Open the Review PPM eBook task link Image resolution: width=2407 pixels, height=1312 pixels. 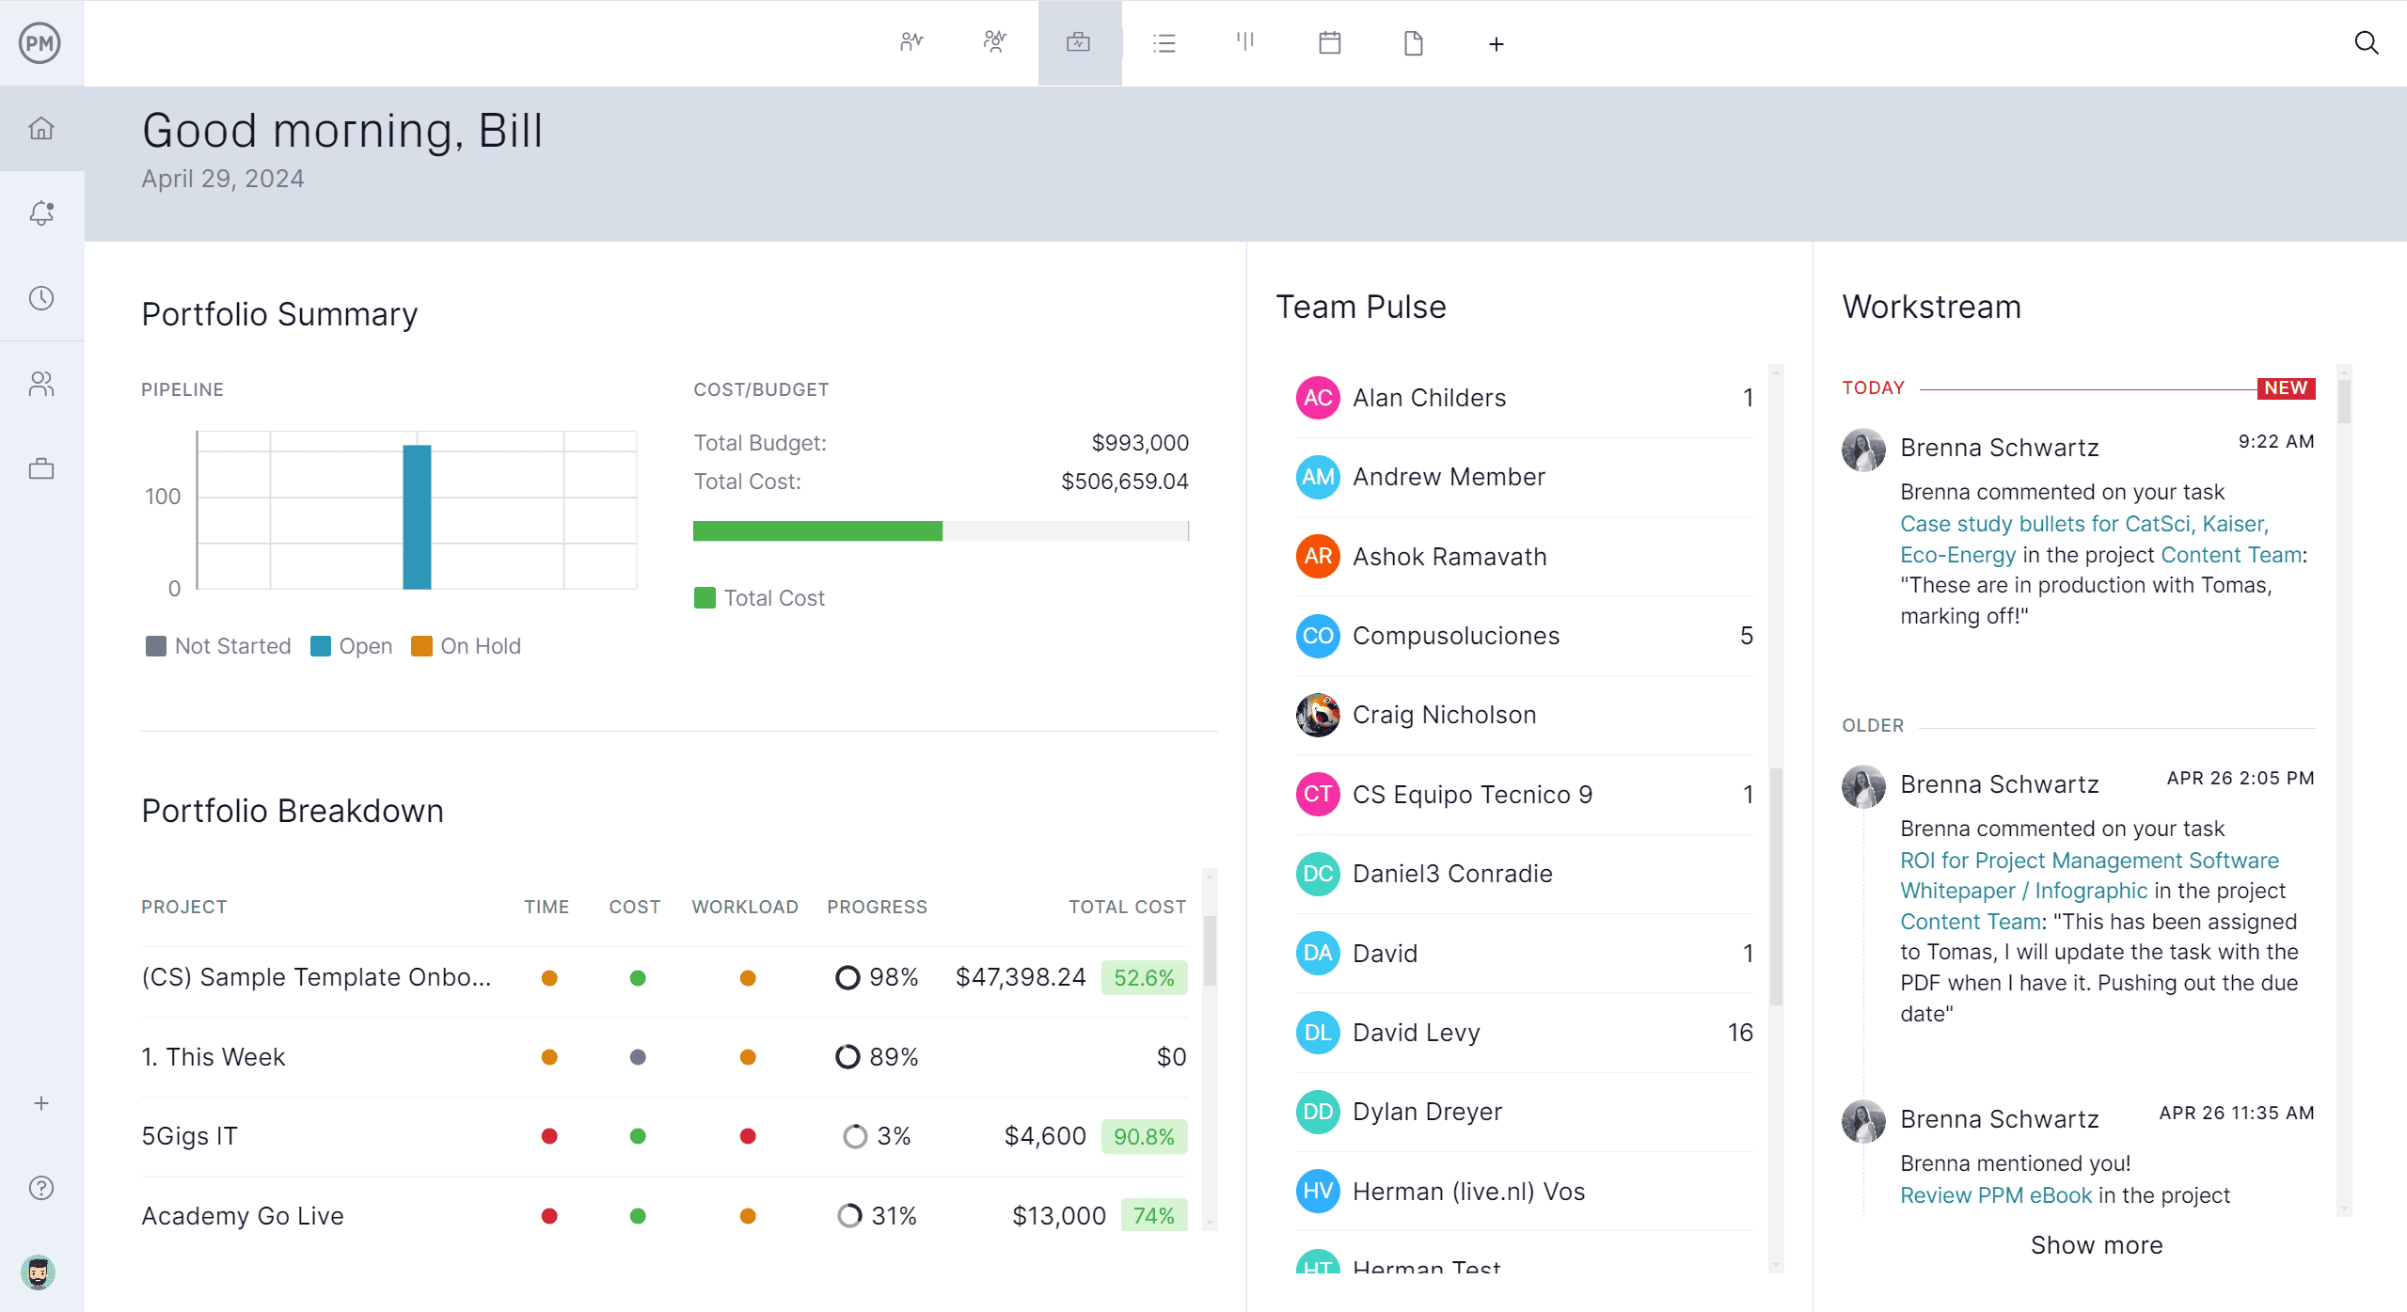(1995, 1194)
